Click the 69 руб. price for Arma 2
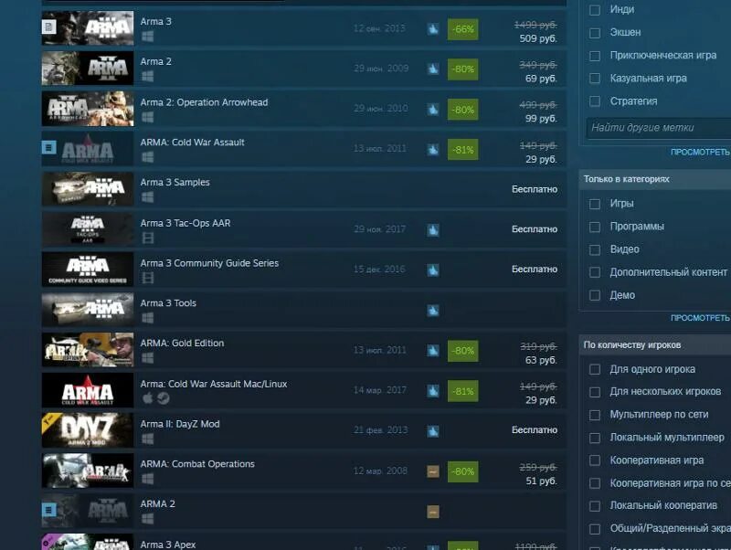The image size is (731, 550). click(x=541, y=79)
